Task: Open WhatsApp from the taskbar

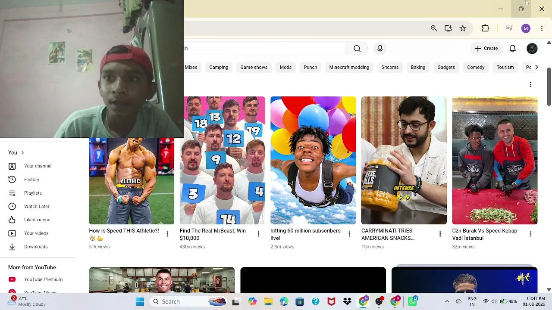Action: pyautogui.click(x=413, y=301)
